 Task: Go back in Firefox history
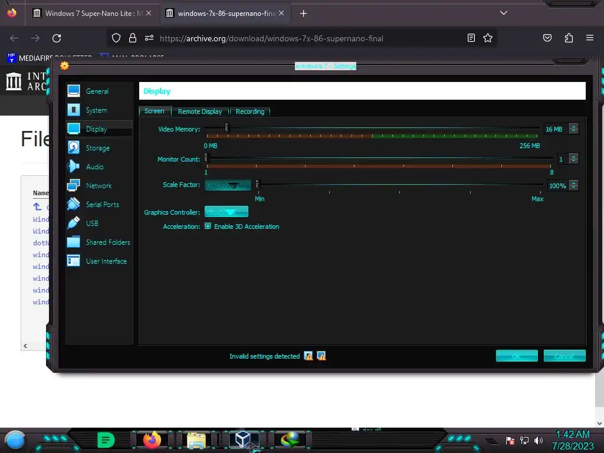pos(14,38)
